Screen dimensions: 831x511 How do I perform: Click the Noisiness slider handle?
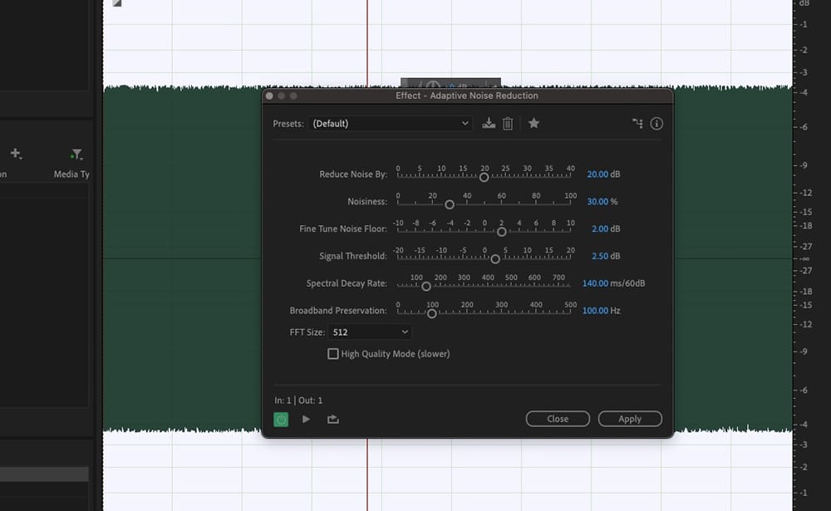[x=450, y=204]
